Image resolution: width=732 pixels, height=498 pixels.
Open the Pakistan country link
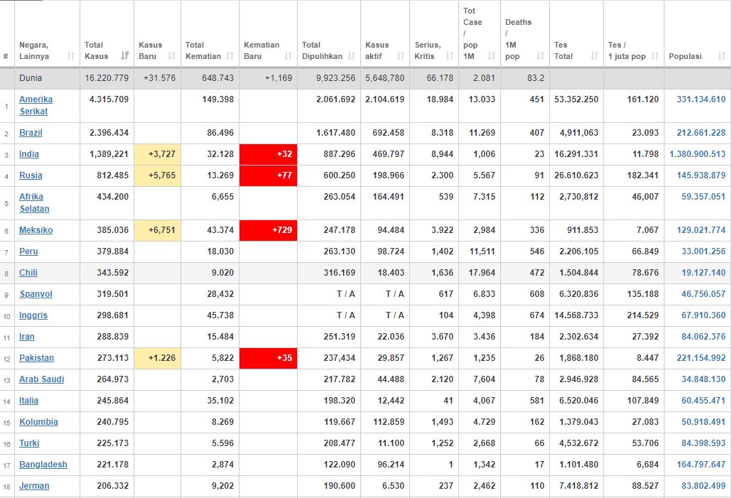click(36, 358)
